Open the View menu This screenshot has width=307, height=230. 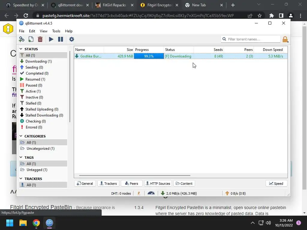(x=43, y=31)
